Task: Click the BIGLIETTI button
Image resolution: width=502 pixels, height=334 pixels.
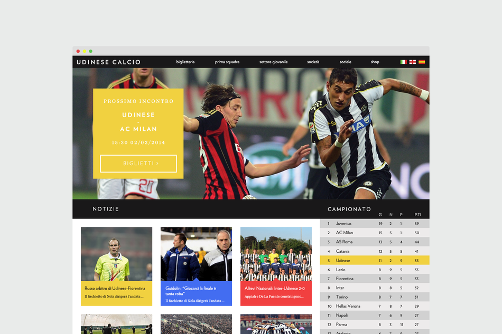Action: click(138, 164)
